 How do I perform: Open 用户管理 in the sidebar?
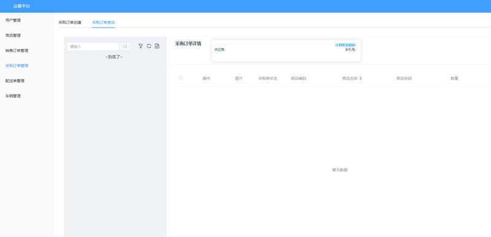coord(13,20)
